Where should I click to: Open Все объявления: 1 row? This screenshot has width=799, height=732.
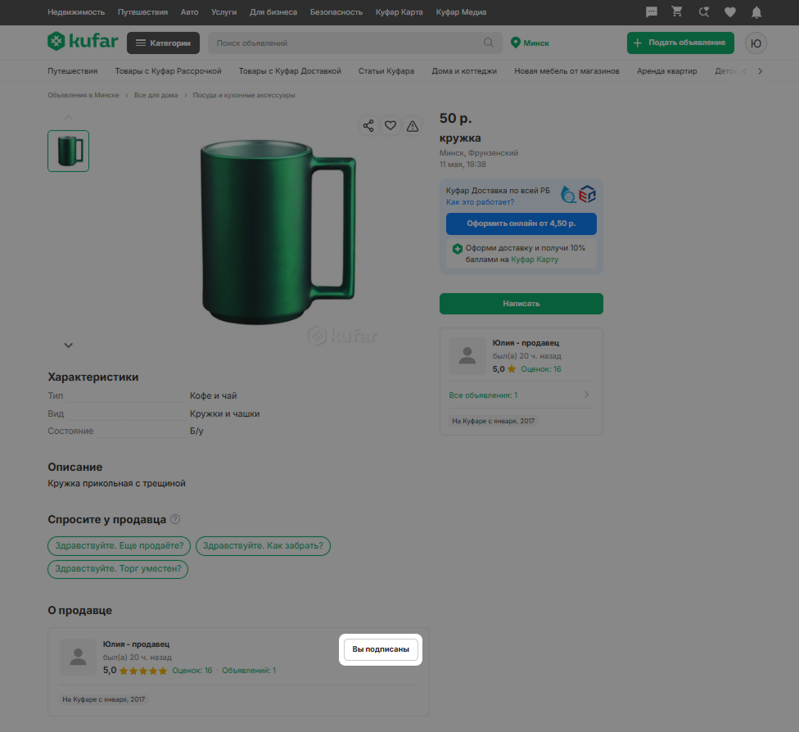pyautogui.click(x=521, y=395)
